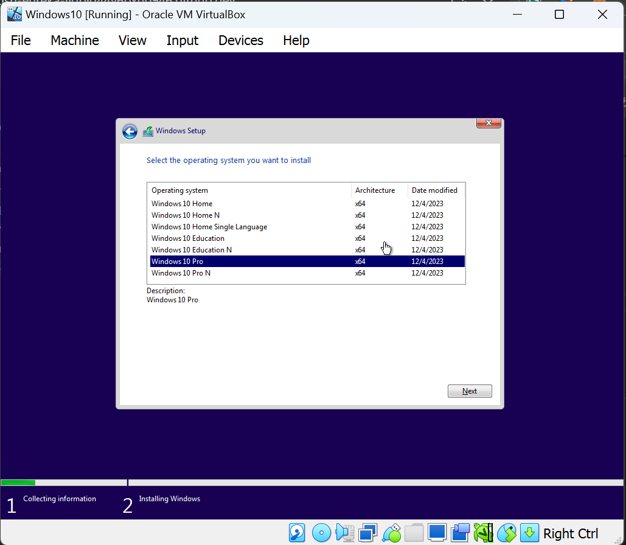Click the Next button
Image resolution: width=626 pixels, height=545 pixels.
pyautogui.click(x=470, y=391)
